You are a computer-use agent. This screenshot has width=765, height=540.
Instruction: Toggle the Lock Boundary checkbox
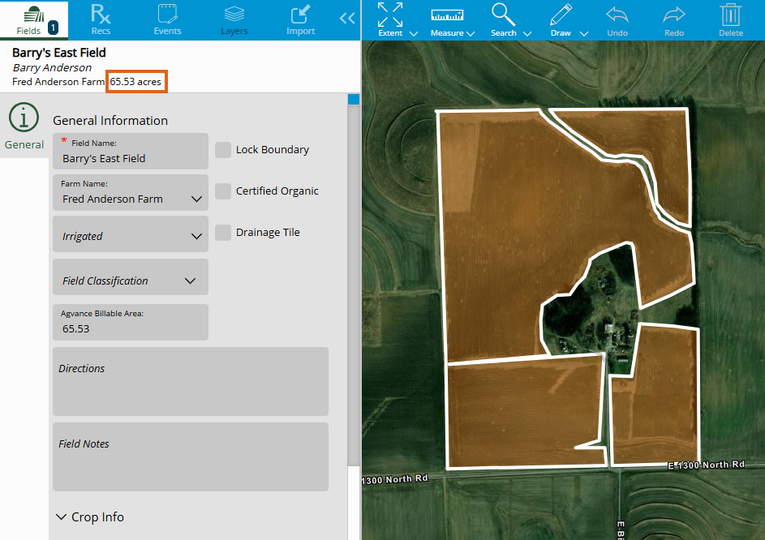(x=223, y=150)
